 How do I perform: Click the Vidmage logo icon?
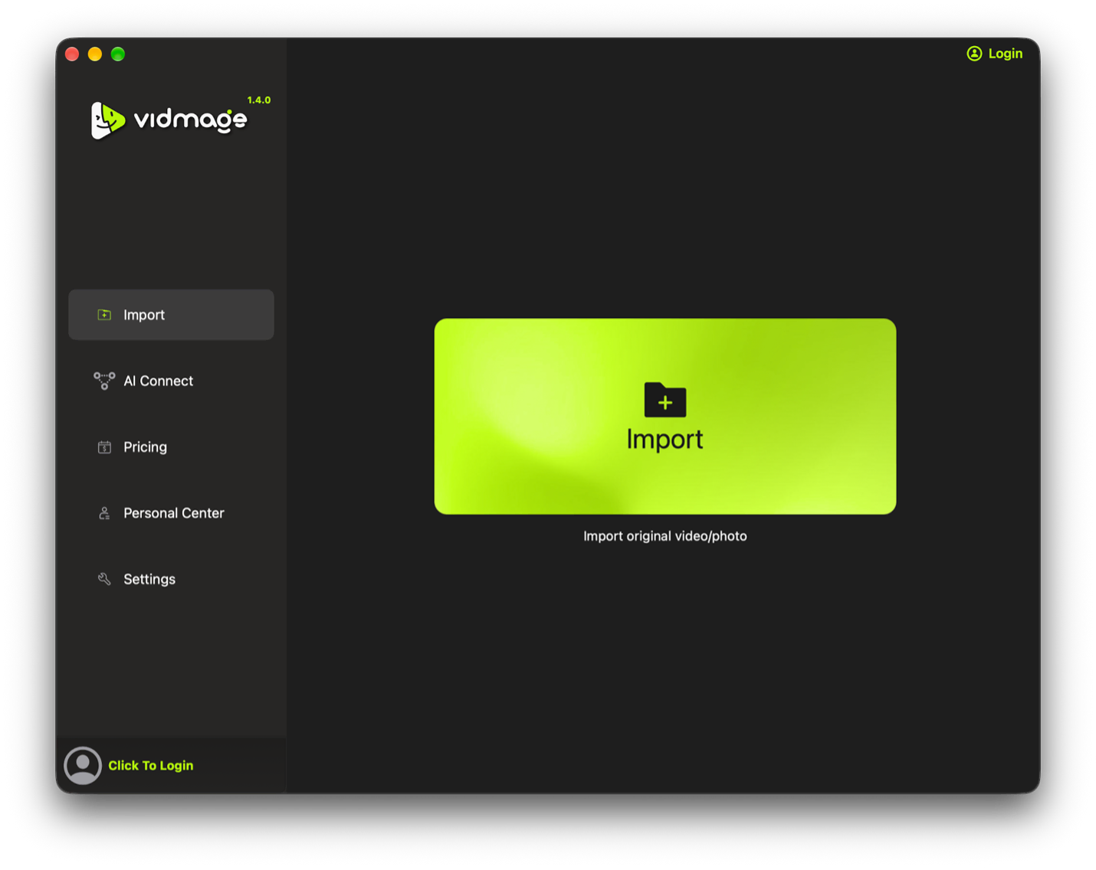tap(107, 120)
